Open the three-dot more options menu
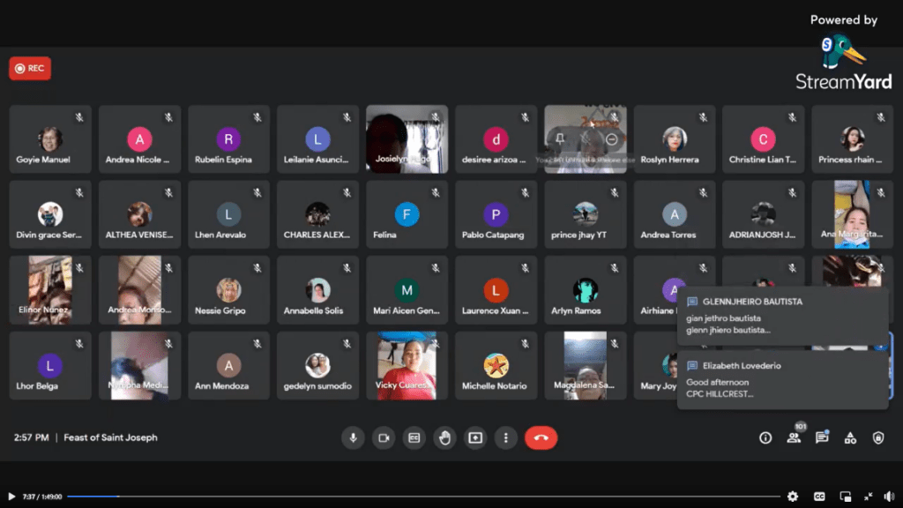Image resolution: width=903 pixels, height=508 pixels. [505, 437]
